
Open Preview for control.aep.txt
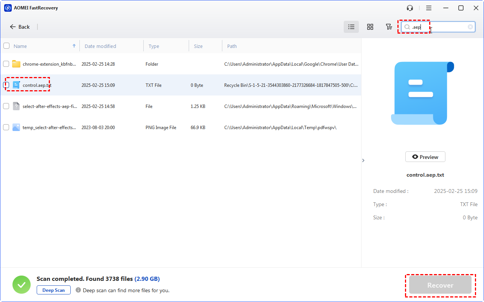click(425, 157)
